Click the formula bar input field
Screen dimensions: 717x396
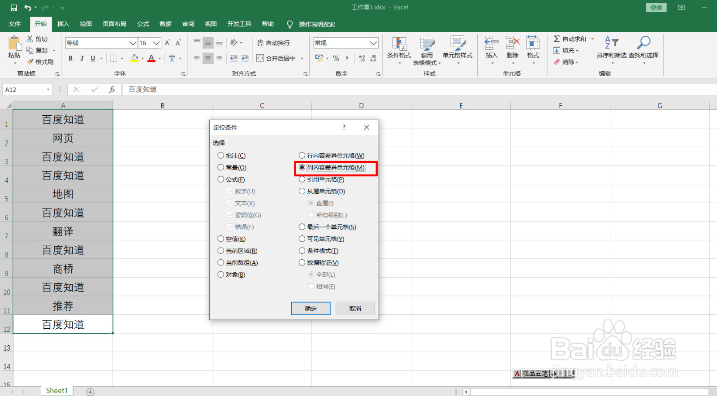(x=420, y=90)
